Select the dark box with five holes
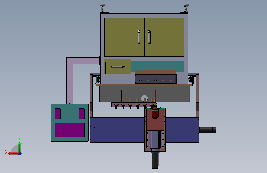This screenshot has width=267, height=173. [x=156, y=79]
